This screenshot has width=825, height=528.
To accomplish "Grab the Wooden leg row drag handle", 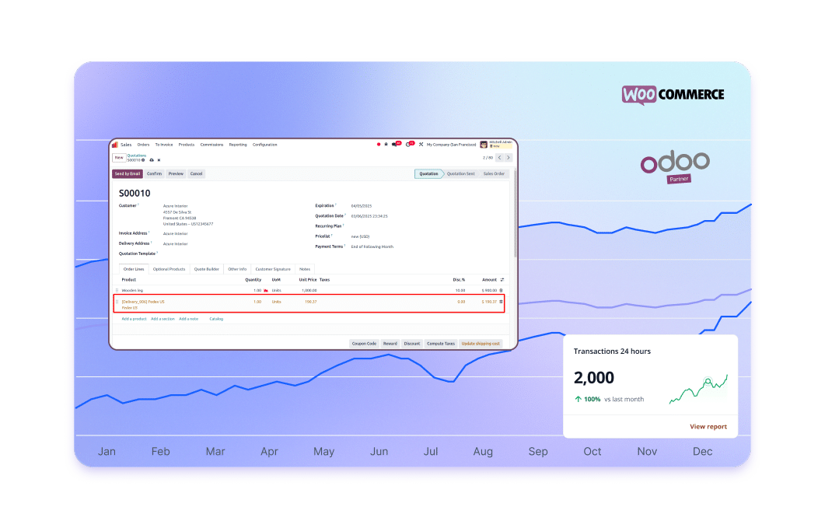I will [x=117, y=291].
